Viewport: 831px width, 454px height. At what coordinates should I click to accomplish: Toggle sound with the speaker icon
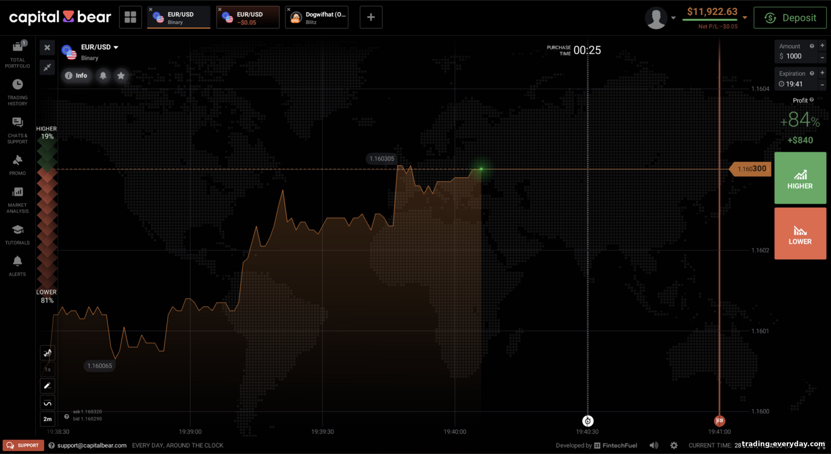pyautogui.click(x=654, y=445)
